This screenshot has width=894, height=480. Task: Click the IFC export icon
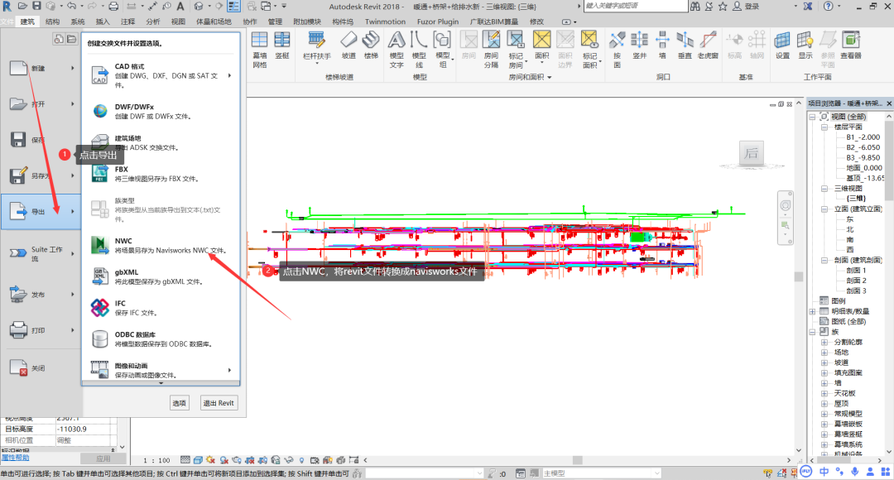(x=100, y=308)
